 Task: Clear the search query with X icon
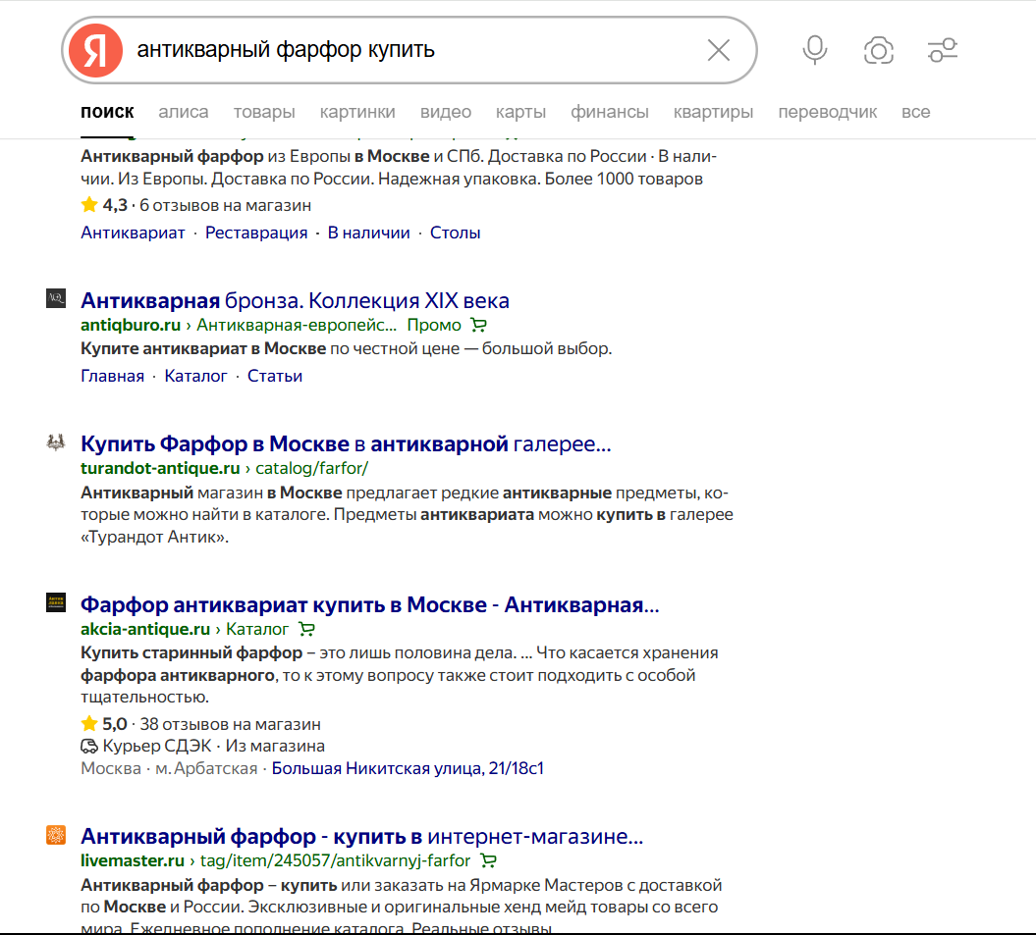pos(719,50)
